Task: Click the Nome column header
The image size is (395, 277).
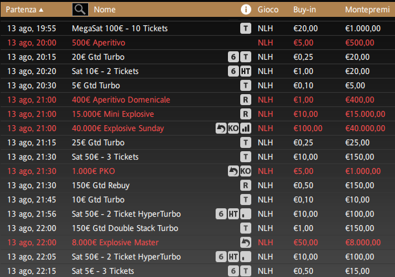Action: [104, 9]
